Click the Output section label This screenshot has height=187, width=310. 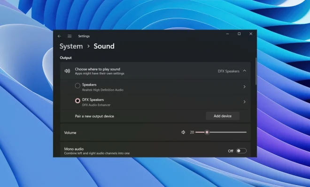66,58
